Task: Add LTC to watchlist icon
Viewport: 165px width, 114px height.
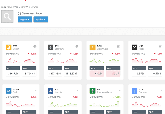Action: click(77, 90)
